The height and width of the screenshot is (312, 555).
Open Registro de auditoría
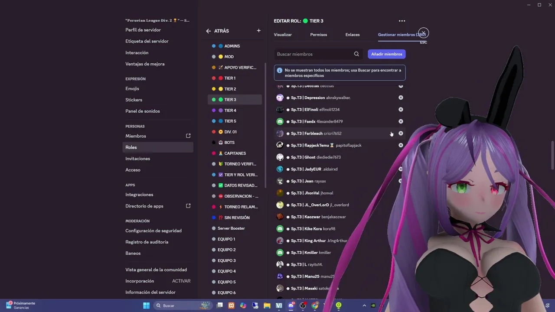pyautogui.click(x=158, y=242)
